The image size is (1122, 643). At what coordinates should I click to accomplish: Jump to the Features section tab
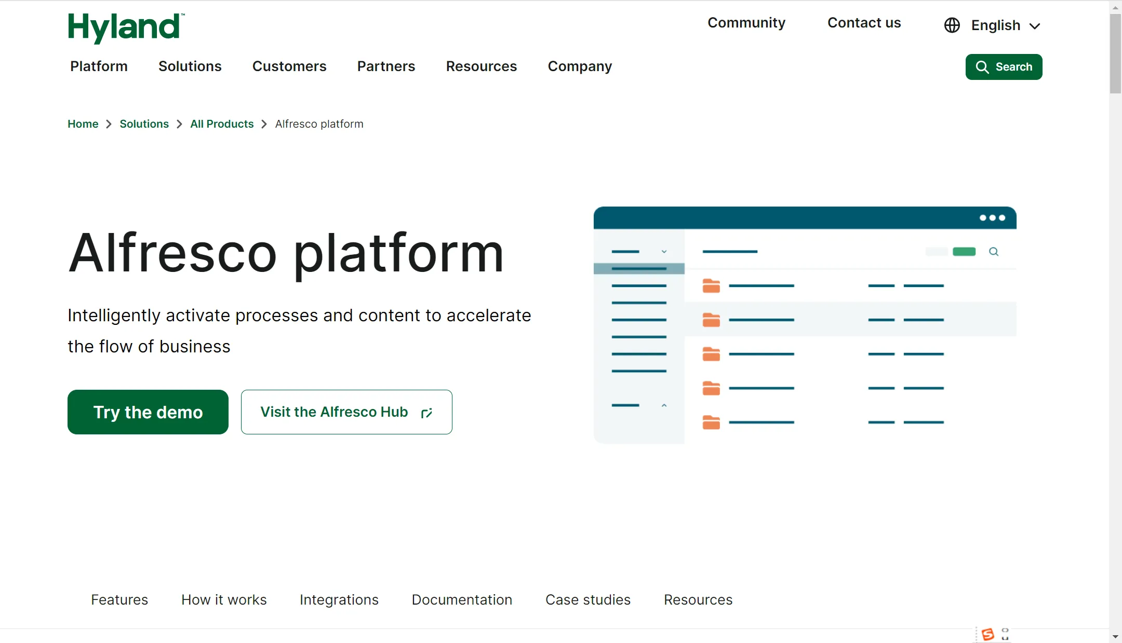(119, 600)
